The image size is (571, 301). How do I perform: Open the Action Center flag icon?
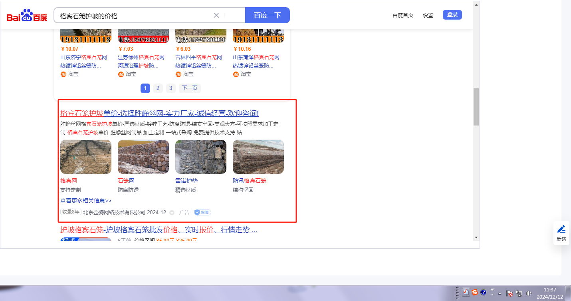510,293
